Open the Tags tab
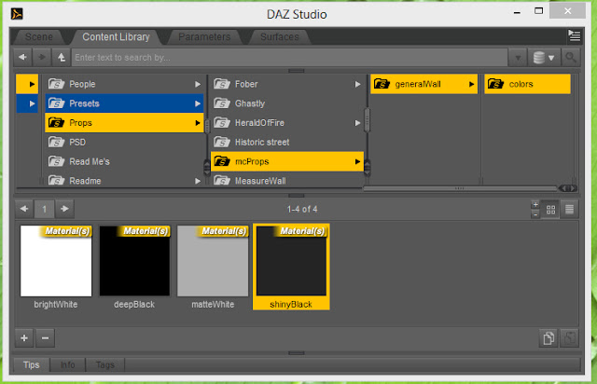 tap(105, 365)
